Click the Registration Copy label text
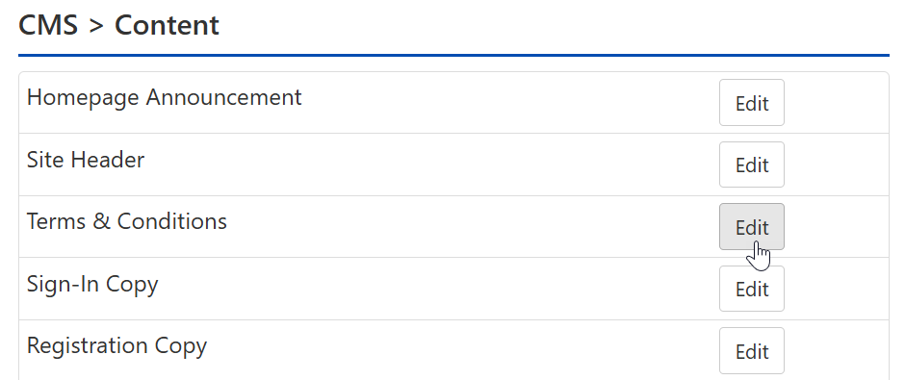This screenshot has height=380, width=905. tap(116, 346)
